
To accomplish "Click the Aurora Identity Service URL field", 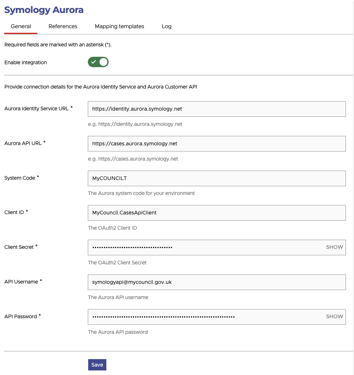I will point(217,109).
